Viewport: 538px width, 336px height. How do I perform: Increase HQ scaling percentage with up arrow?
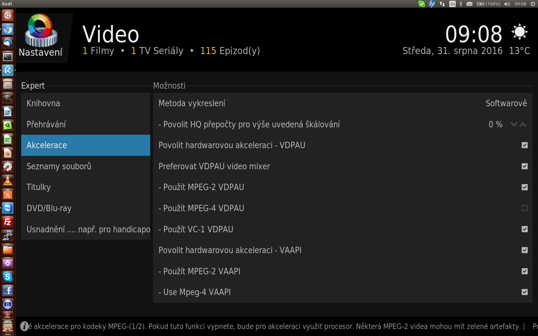coord(523,124)
